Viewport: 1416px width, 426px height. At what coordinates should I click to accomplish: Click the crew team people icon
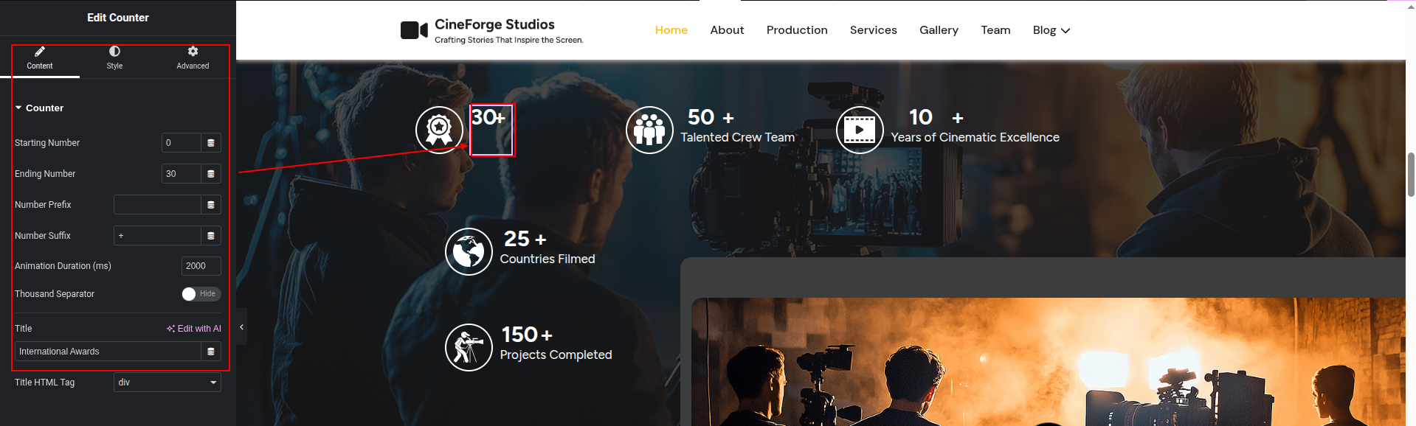coord(649,130)
